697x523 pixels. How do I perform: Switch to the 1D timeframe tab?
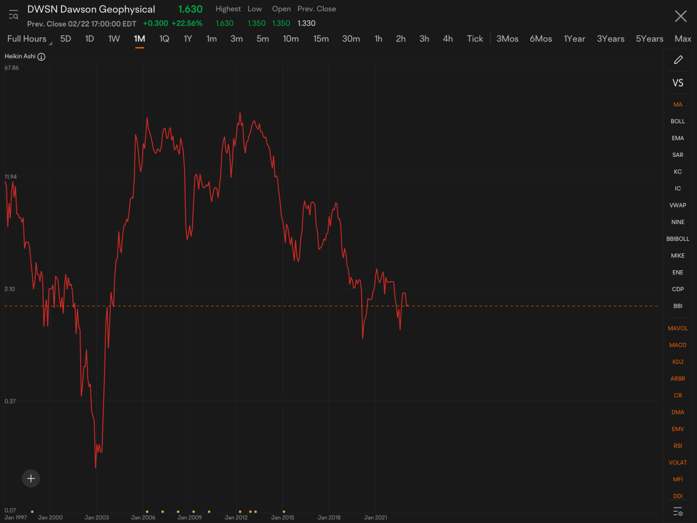[89, 39]
